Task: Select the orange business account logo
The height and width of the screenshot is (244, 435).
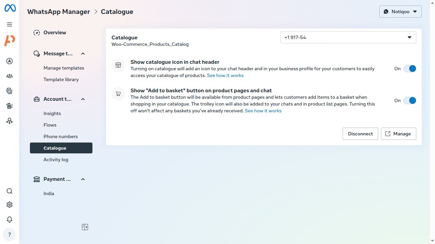Action: pyautogui.click(x=10, y=40)
